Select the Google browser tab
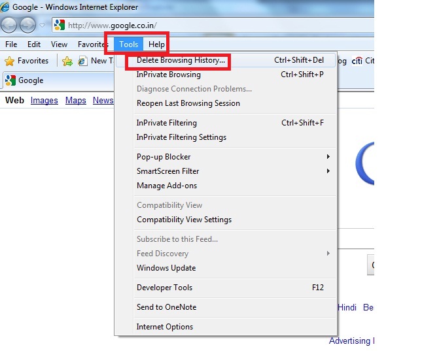 [58, 80]
